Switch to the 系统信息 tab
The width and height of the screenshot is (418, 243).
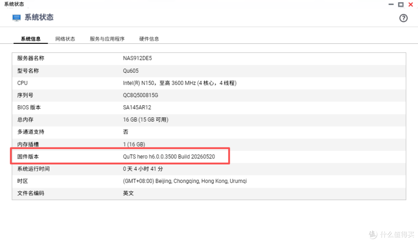point(31,39)
